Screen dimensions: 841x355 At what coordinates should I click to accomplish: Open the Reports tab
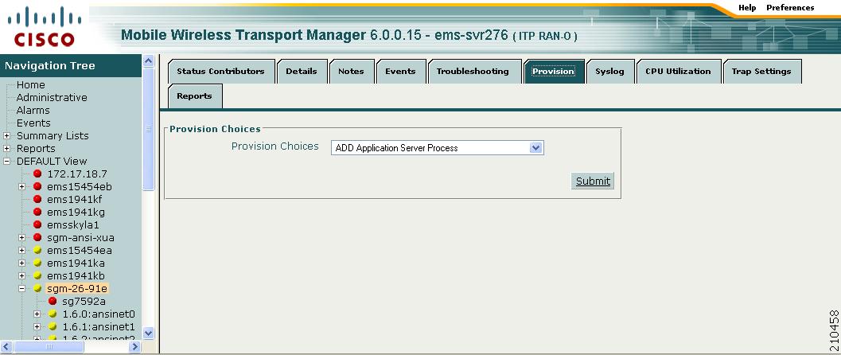[x=194, y=96]
